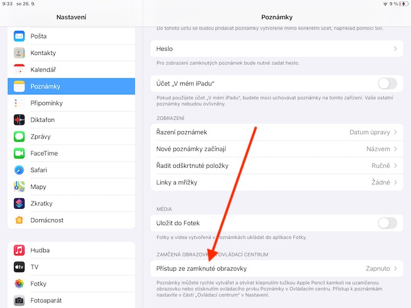Viewport: 411px width, 308px height.
Task: Open the Safari compass icon
Action: click(19, 170)
